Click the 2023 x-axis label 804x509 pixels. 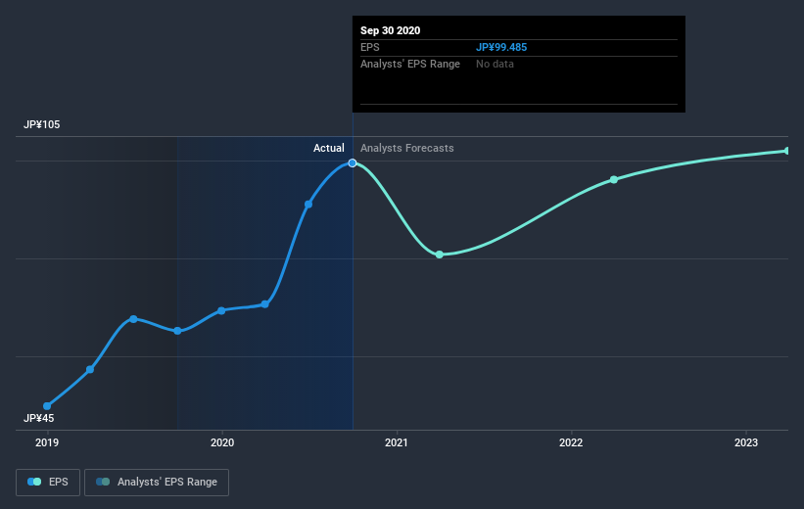pyautogui.click(x=745, y=442)
